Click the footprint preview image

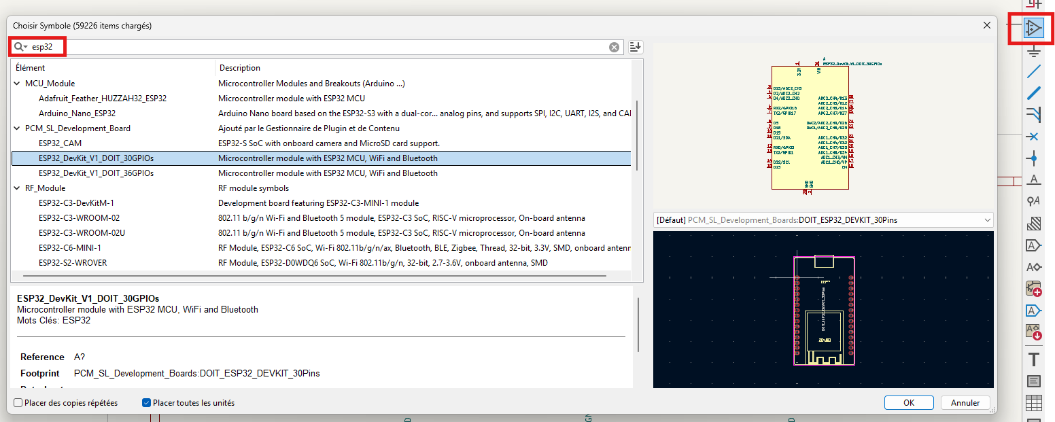click(823, 309)
